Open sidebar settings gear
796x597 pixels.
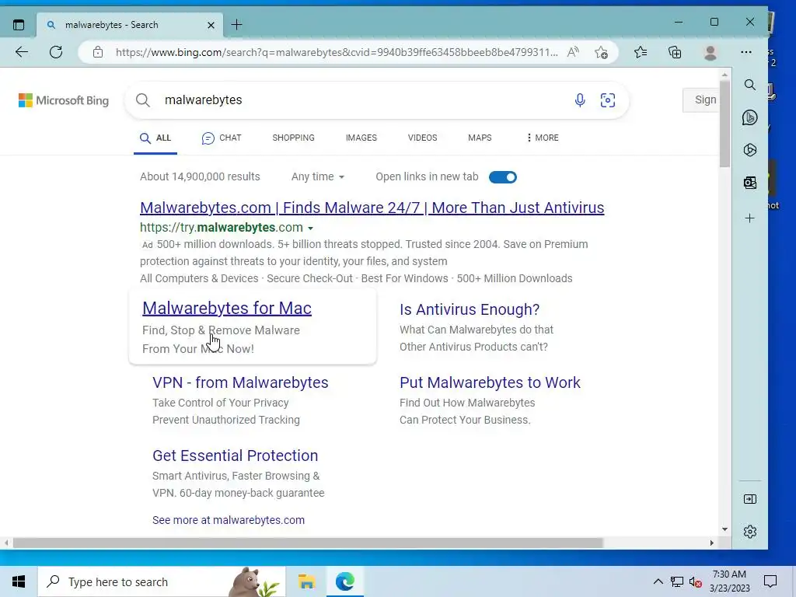[x=750, y=532]
